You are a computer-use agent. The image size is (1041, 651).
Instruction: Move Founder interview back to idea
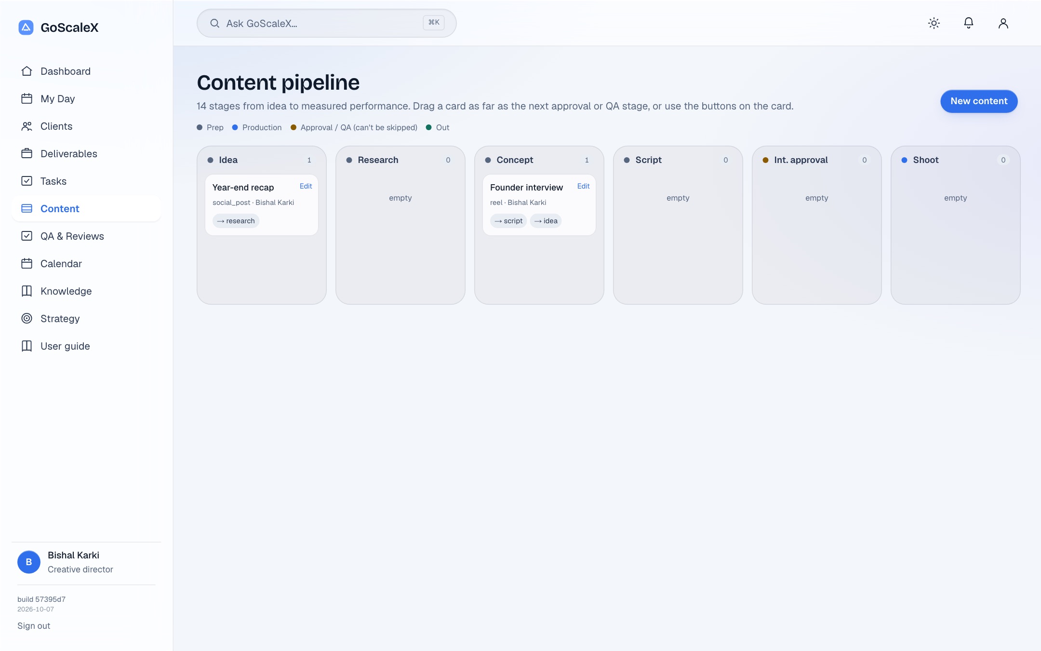tap(546, 221)
